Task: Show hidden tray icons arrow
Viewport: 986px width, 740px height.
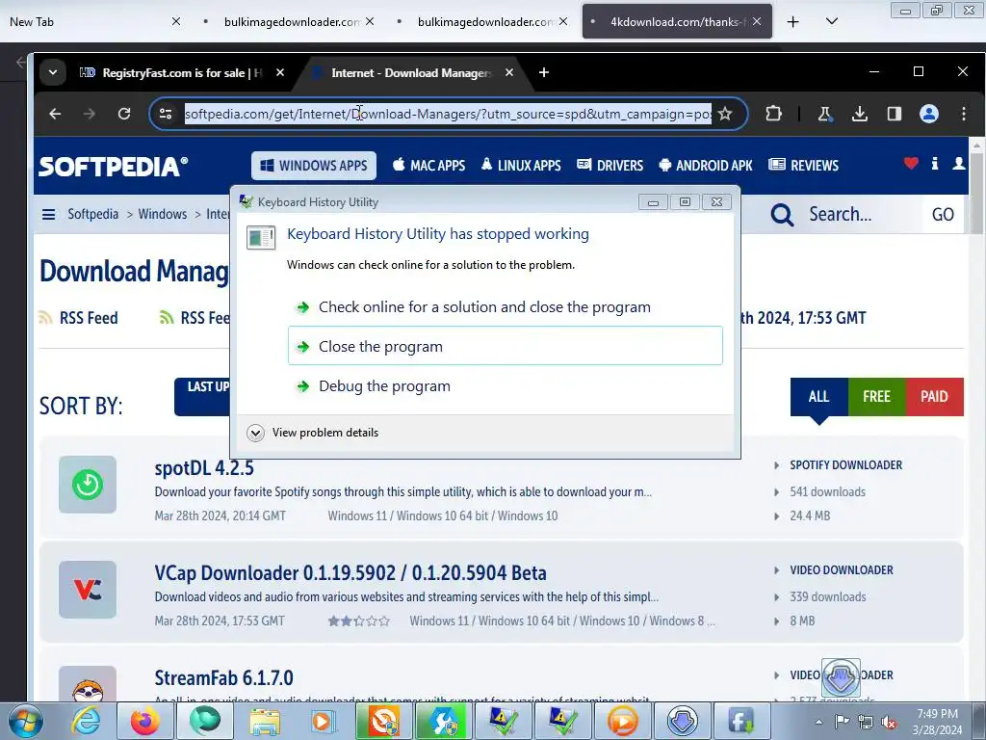Action: (818, 722)
